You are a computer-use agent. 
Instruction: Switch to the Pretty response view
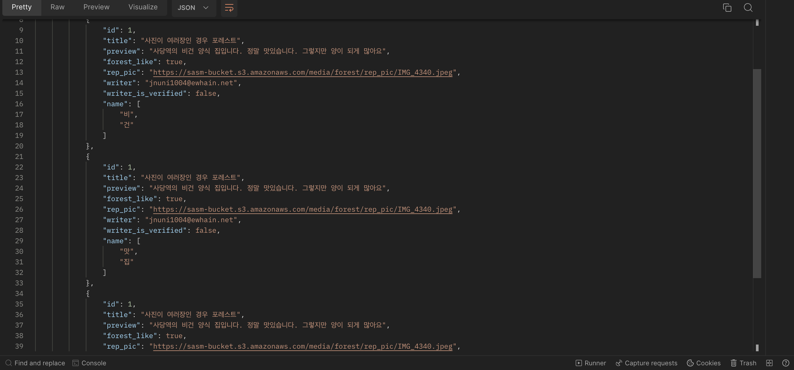point(22,7)
